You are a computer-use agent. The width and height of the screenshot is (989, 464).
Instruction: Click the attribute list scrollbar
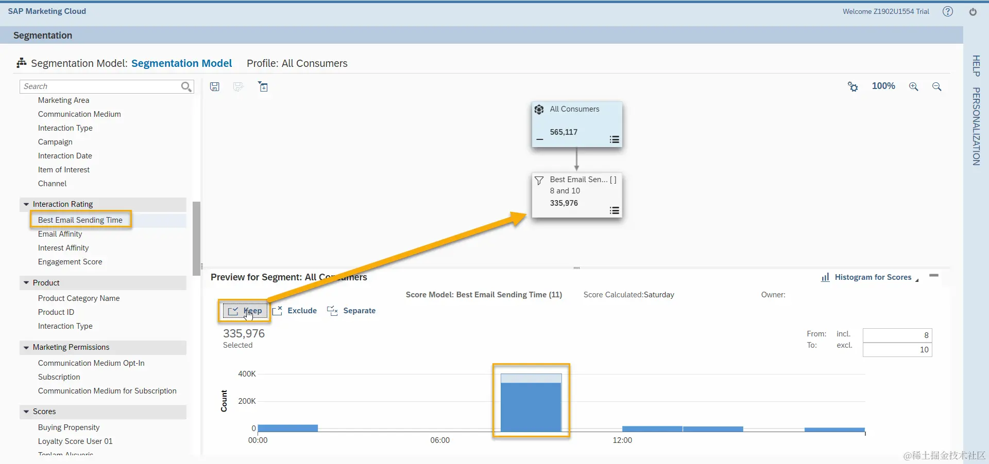click(196, 238)
